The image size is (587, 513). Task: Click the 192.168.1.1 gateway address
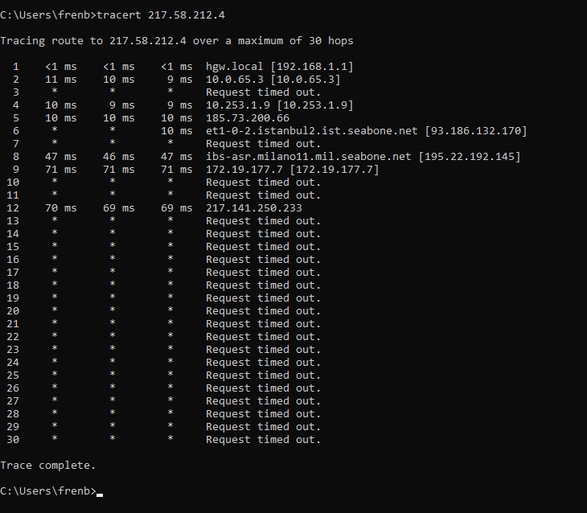(312, 67)
